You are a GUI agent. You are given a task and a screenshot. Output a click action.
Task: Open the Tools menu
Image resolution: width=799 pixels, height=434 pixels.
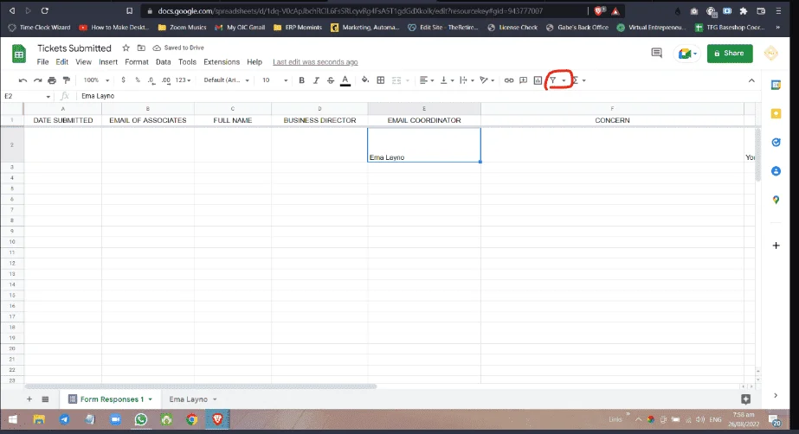coord(187,62)
